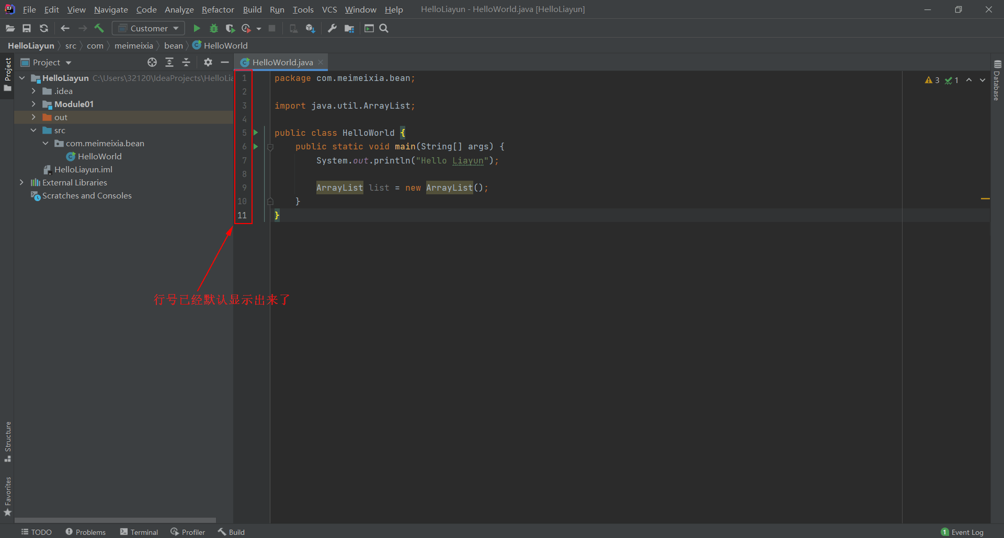Image resolution: width=1004 pixels, height=538 pixels.
Task: Click the Open file toolbar icon
Action: (10, 28)
